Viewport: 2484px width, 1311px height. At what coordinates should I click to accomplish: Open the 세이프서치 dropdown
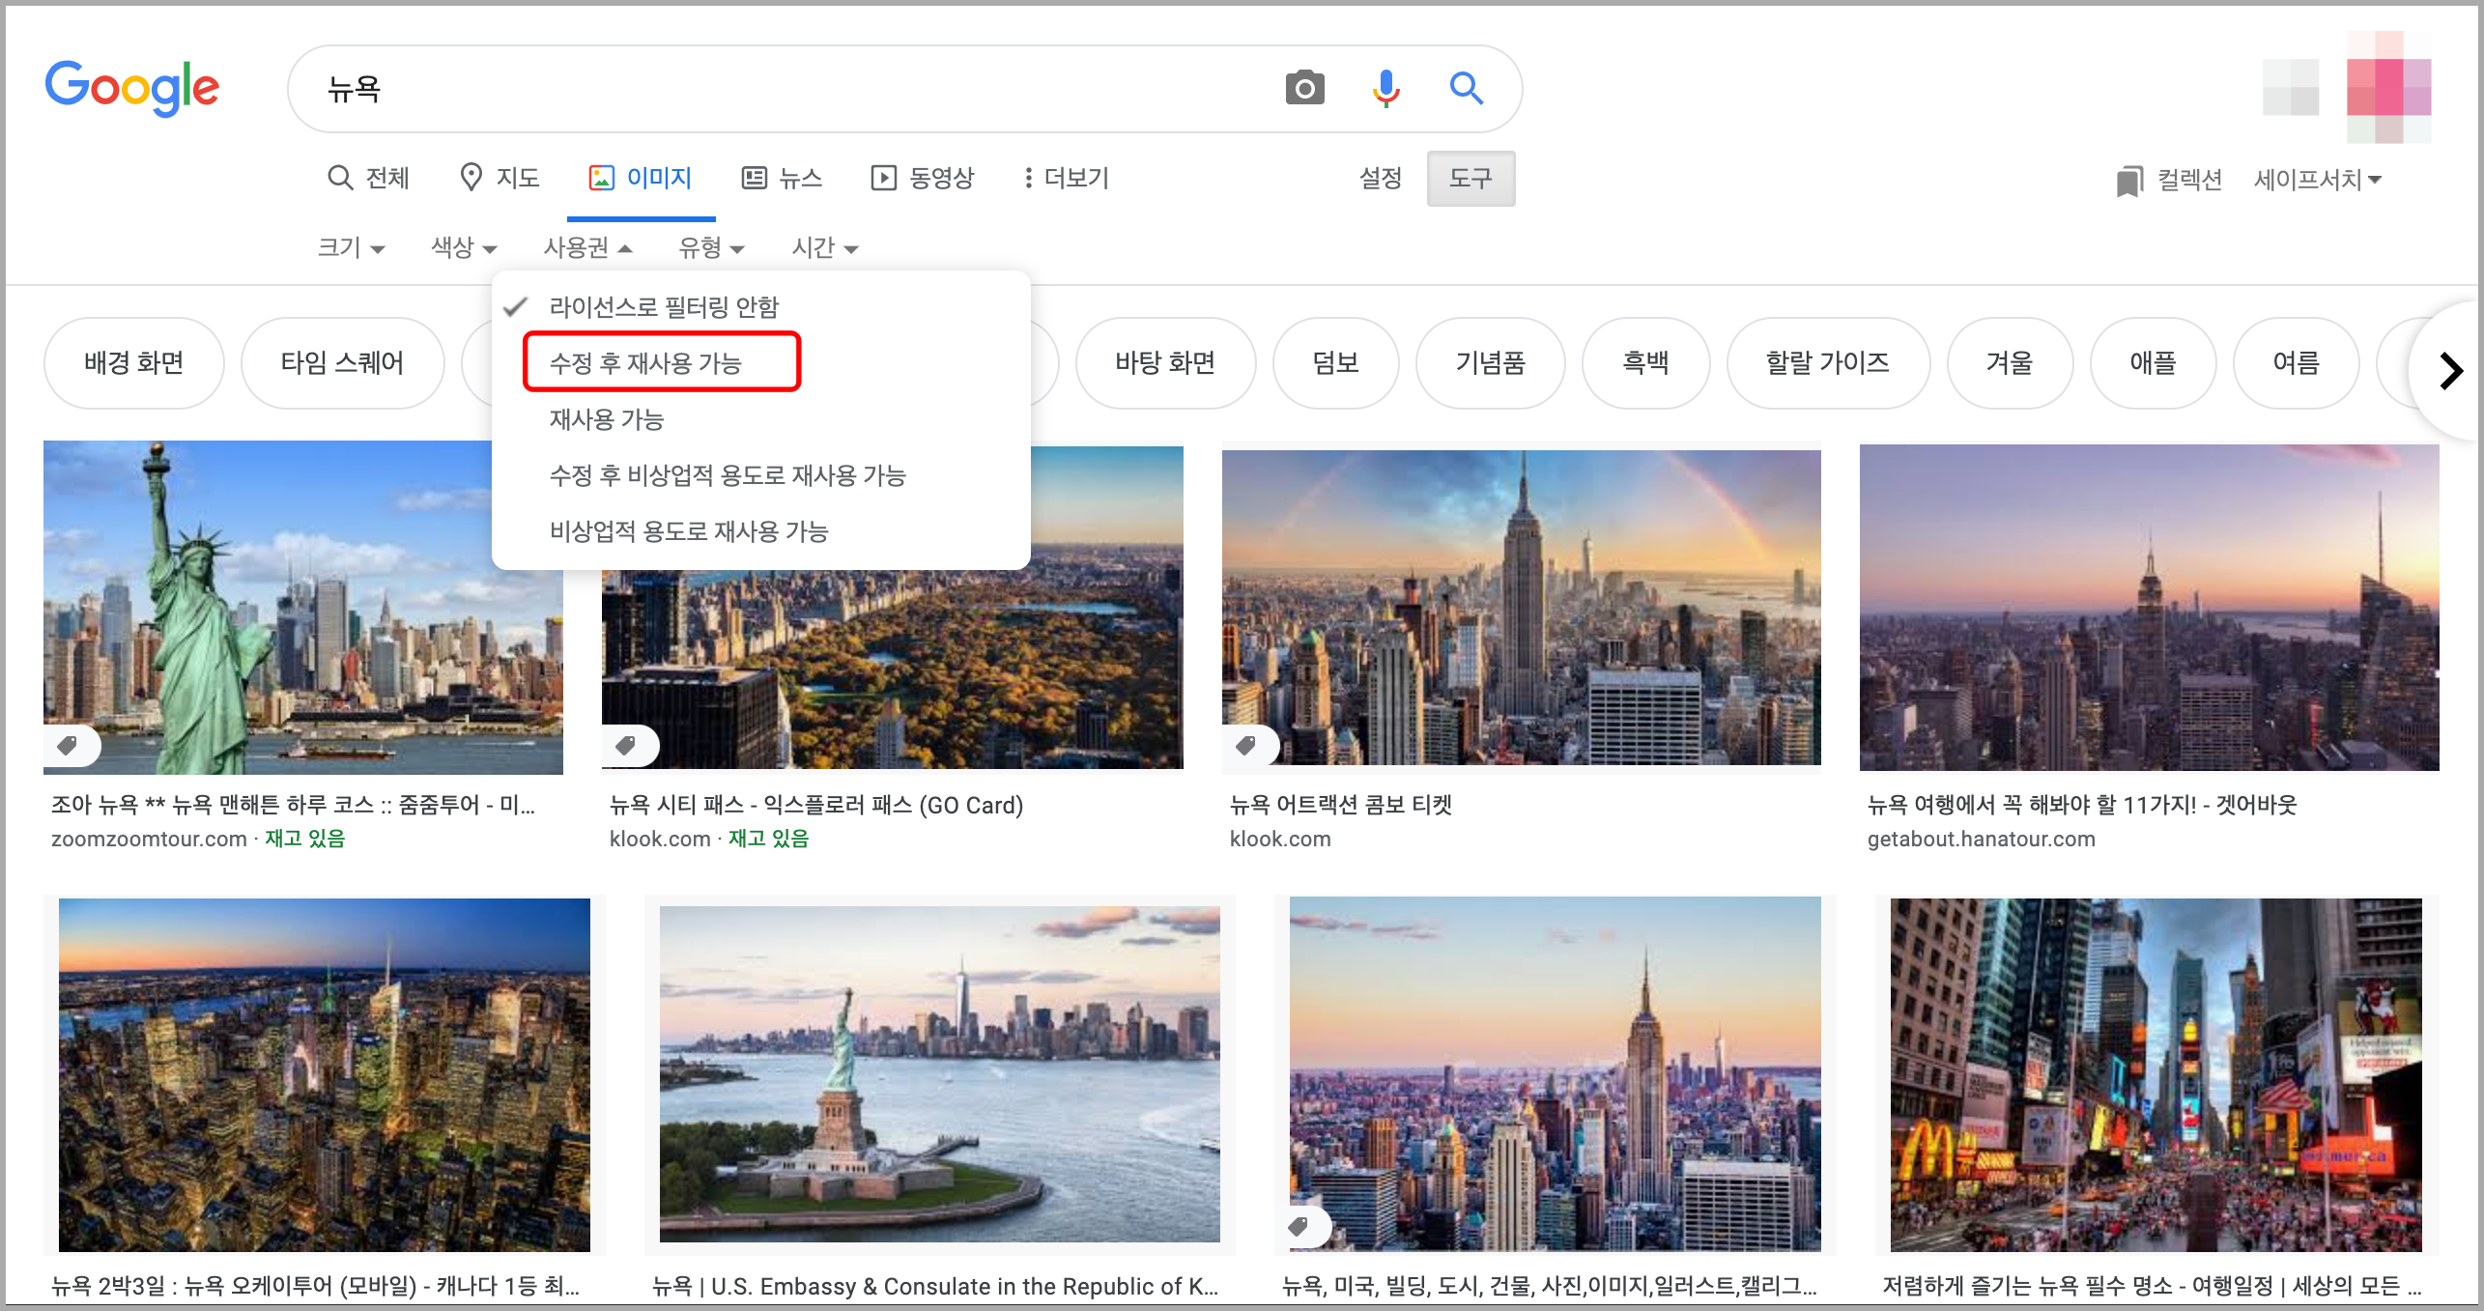point(2317,180)
